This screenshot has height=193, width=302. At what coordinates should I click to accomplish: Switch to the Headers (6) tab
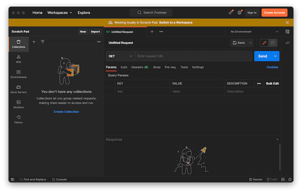pyautogui.click(x=140, y=67)
